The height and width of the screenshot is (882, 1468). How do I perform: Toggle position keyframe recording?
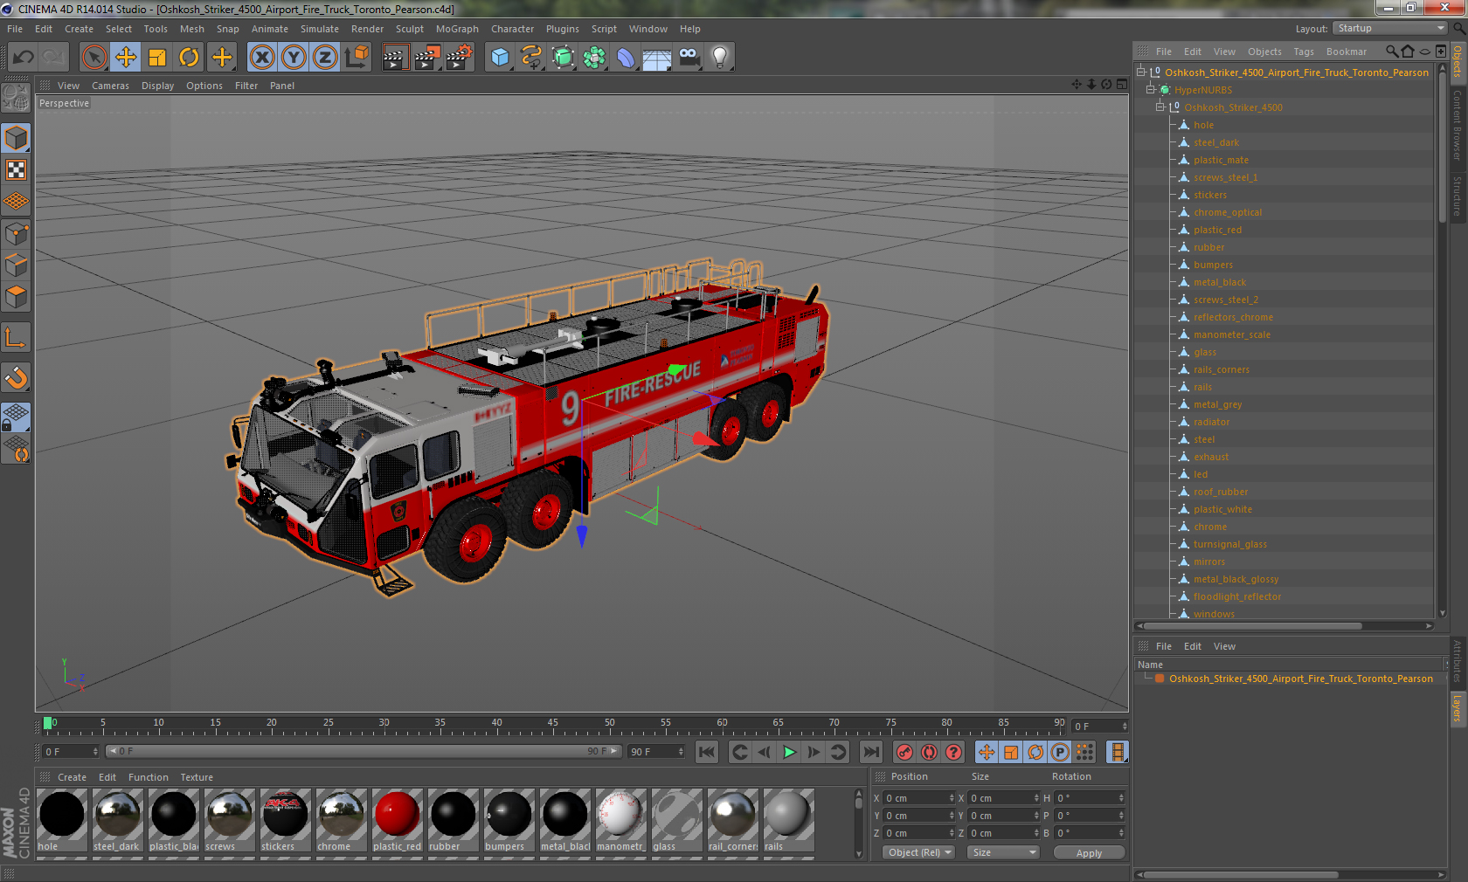tap(987, 752)
